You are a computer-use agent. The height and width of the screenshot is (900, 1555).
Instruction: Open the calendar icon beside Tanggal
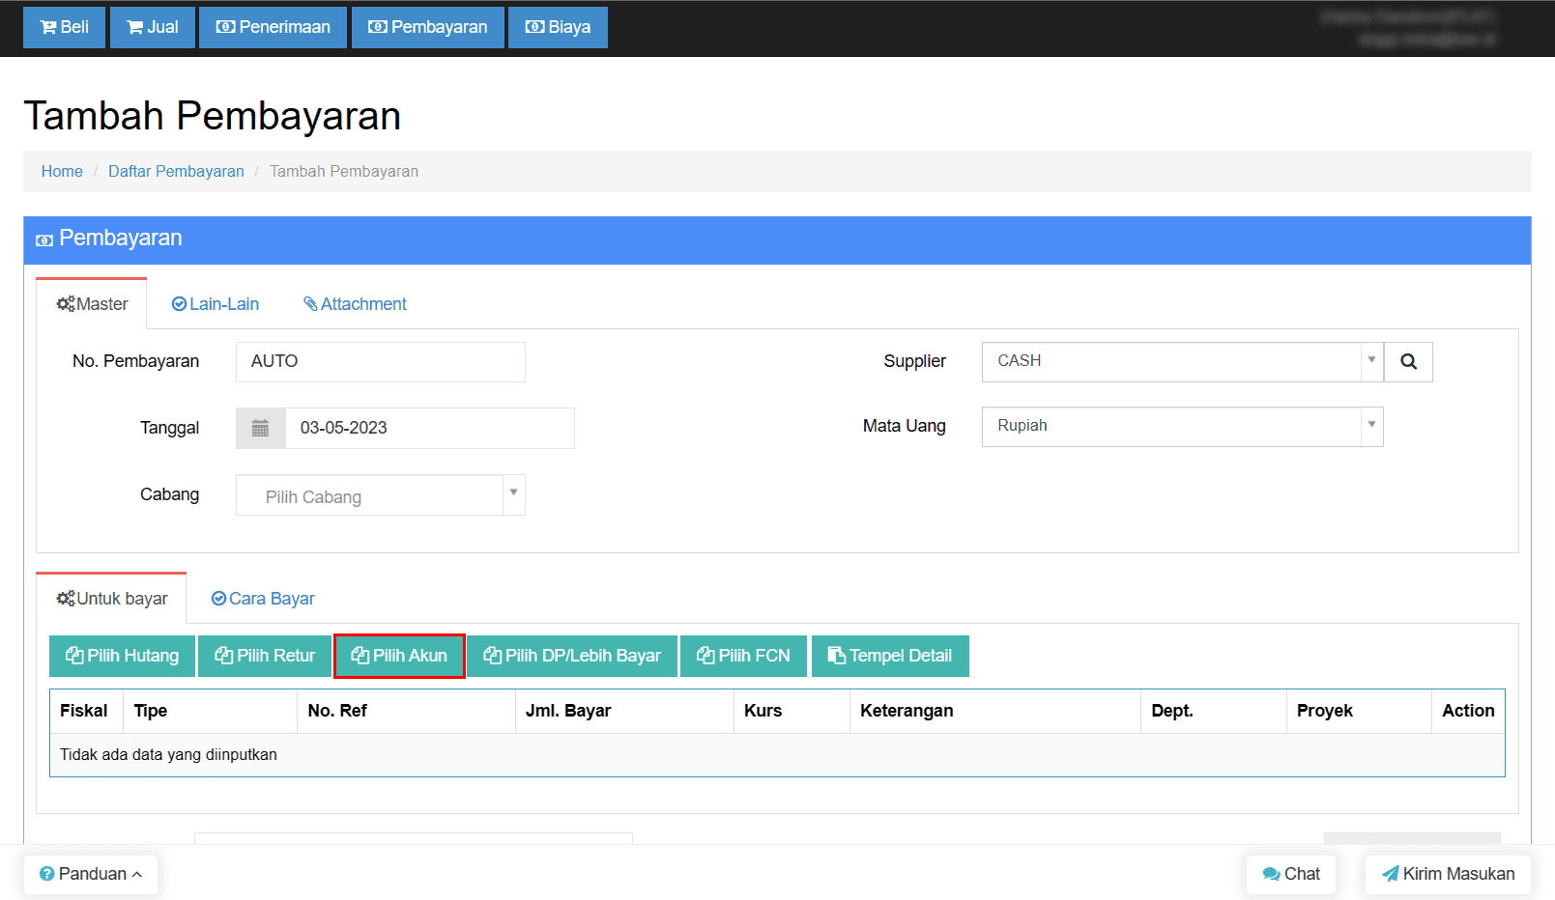click(x=260, y=428)
